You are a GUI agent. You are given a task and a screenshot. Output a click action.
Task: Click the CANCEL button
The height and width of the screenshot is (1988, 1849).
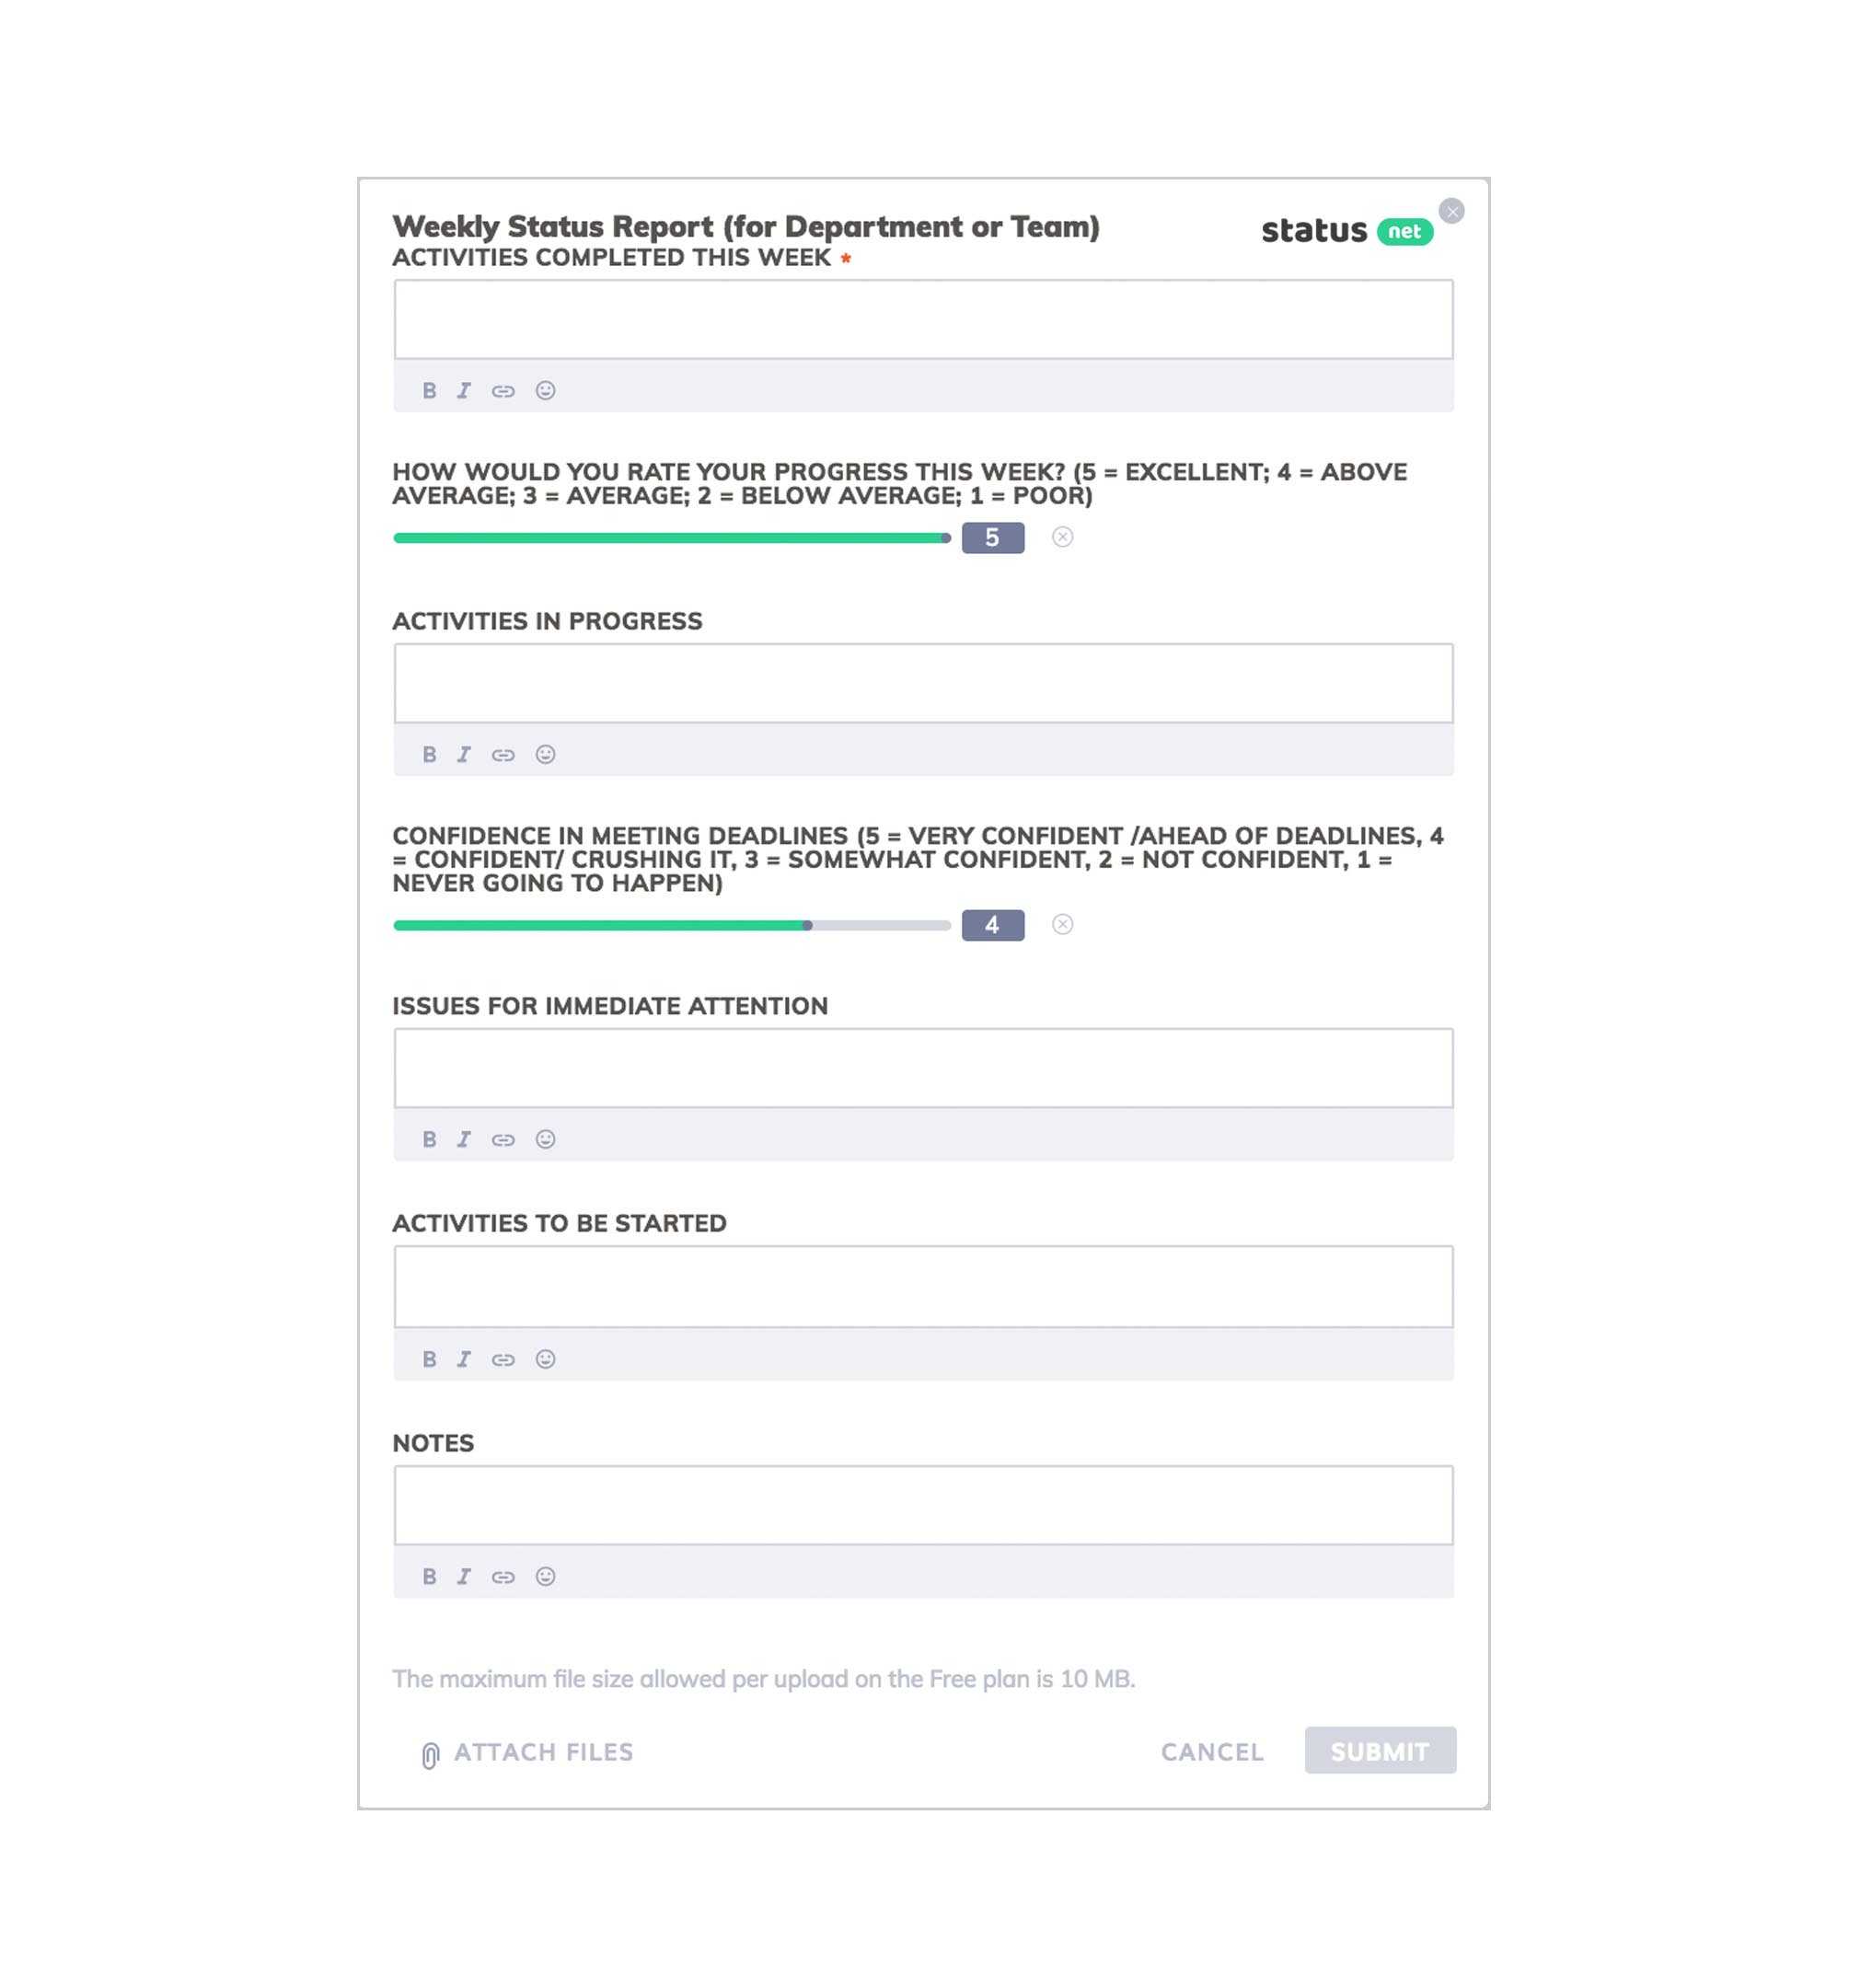click(x=1211, y=1750)
